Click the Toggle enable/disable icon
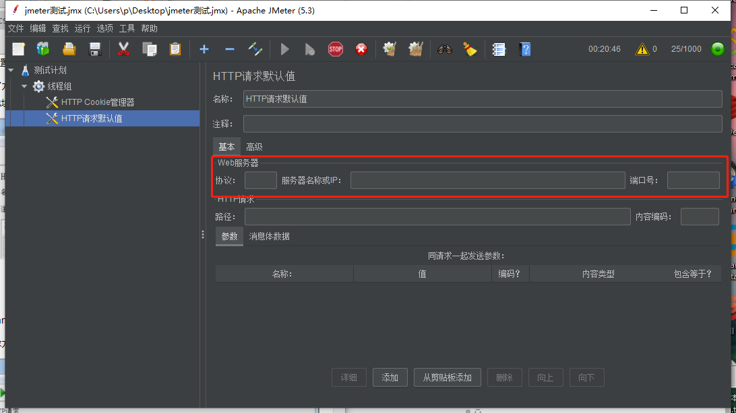 tap(255, 49)
